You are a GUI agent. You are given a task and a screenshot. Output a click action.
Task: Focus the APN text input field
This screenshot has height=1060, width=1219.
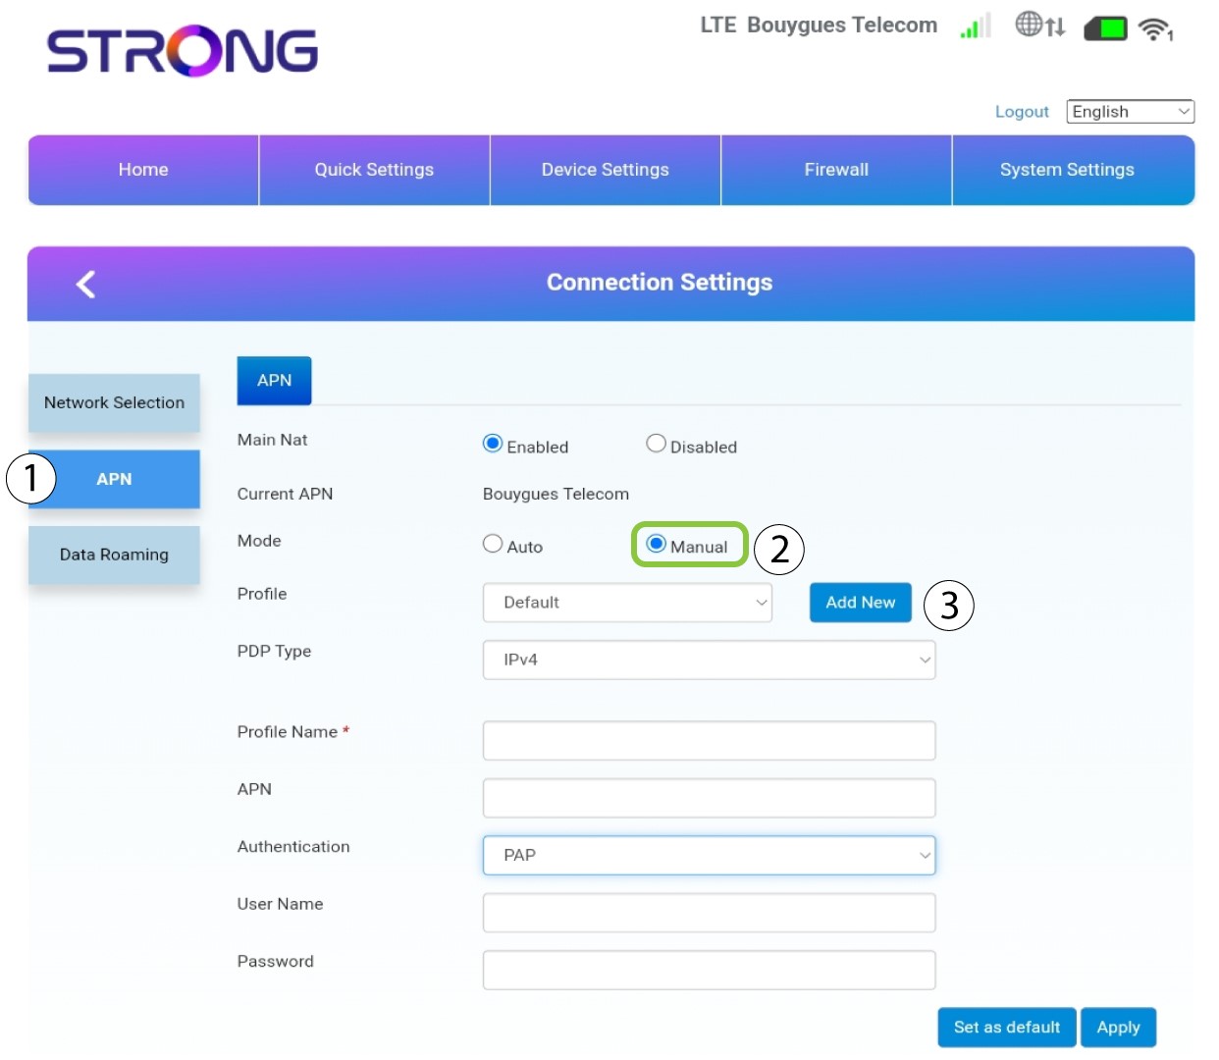709,798
